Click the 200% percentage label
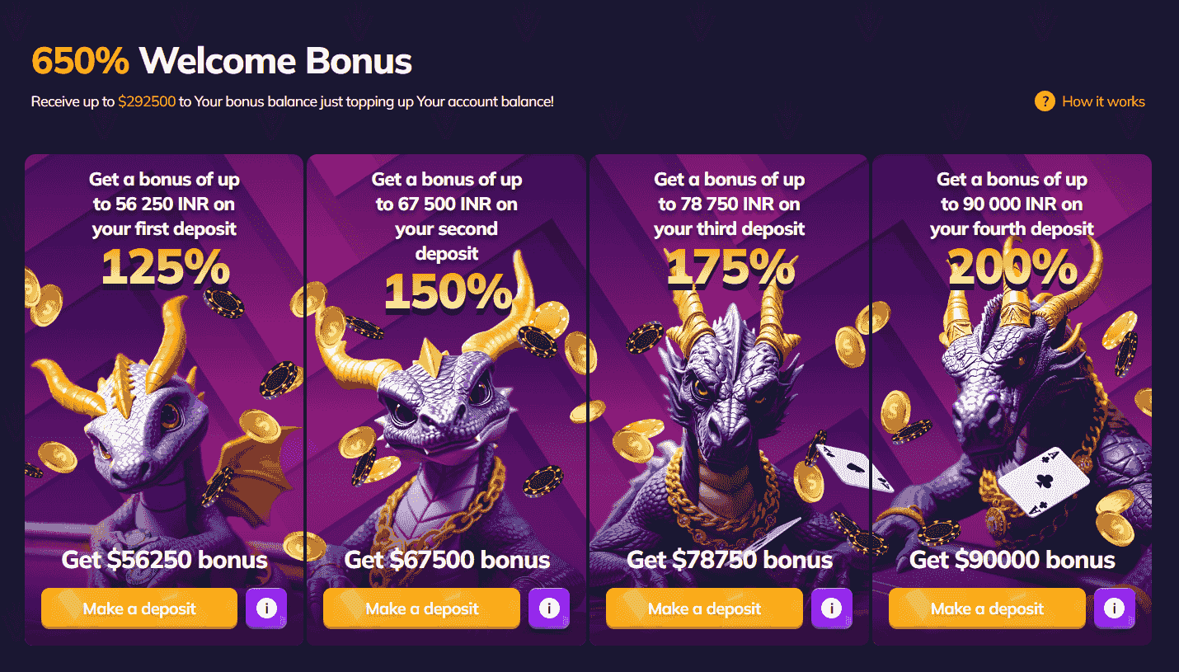The height and width of the screenshot is (672, 1179). (x=1012, y=266)
